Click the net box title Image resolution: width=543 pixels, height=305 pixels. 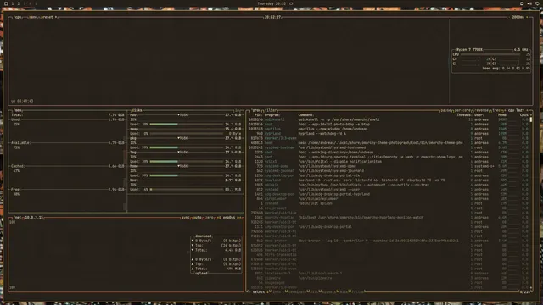pos(18,218)
